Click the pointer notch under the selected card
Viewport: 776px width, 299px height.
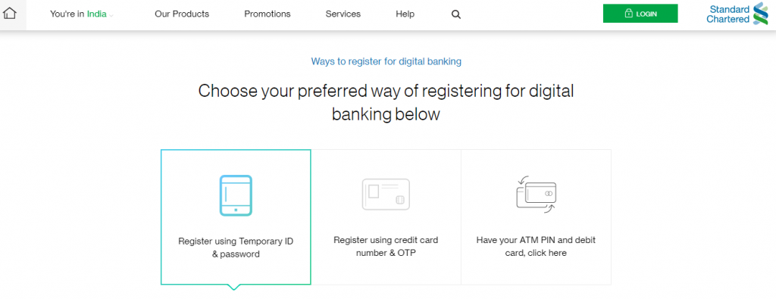click(x=235, y=287)
